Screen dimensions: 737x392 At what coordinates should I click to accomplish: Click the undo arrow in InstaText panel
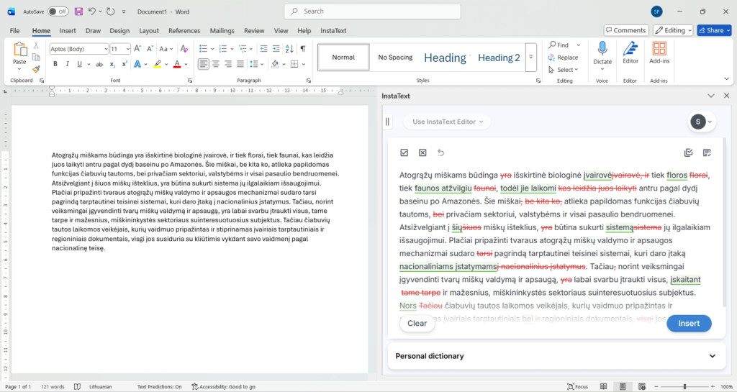click(x=440, y=152)
